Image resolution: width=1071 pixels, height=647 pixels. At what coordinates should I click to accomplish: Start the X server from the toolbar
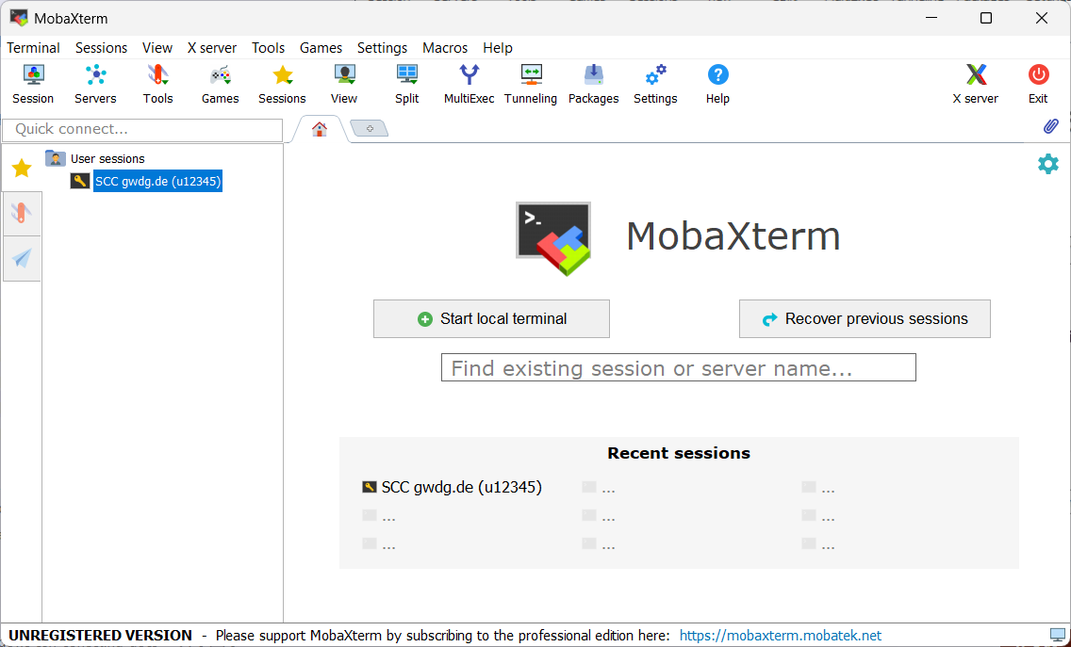pos(975,84)
